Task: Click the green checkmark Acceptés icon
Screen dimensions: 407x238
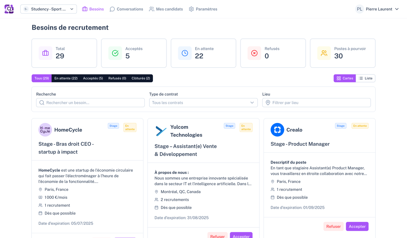Action: pyautogui.click(x=115, y=53)
